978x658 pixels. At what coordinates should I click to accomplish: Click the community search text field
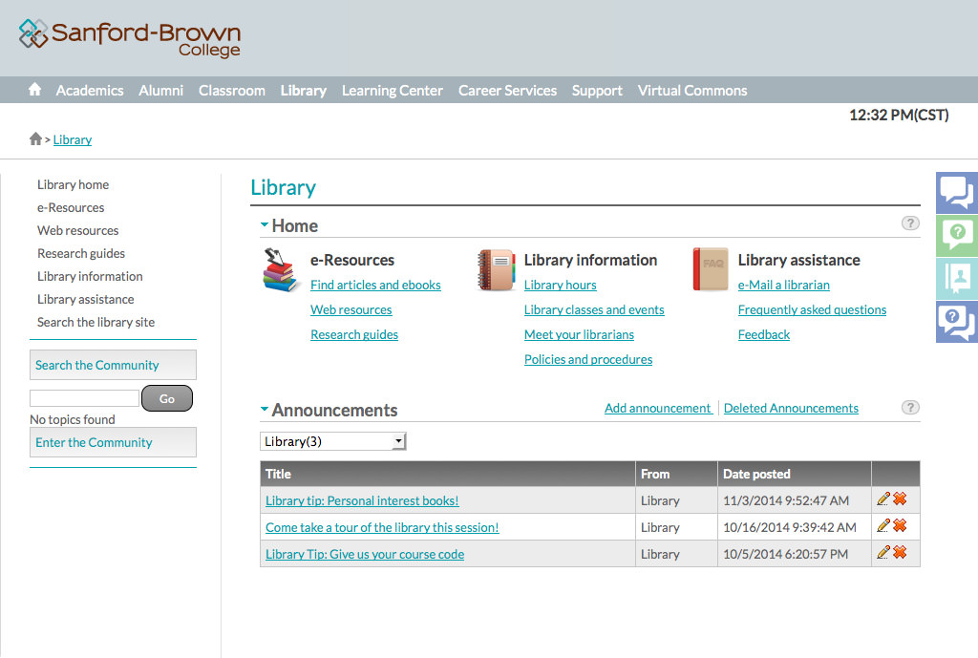pyautogui.click(x=84, y=398)
